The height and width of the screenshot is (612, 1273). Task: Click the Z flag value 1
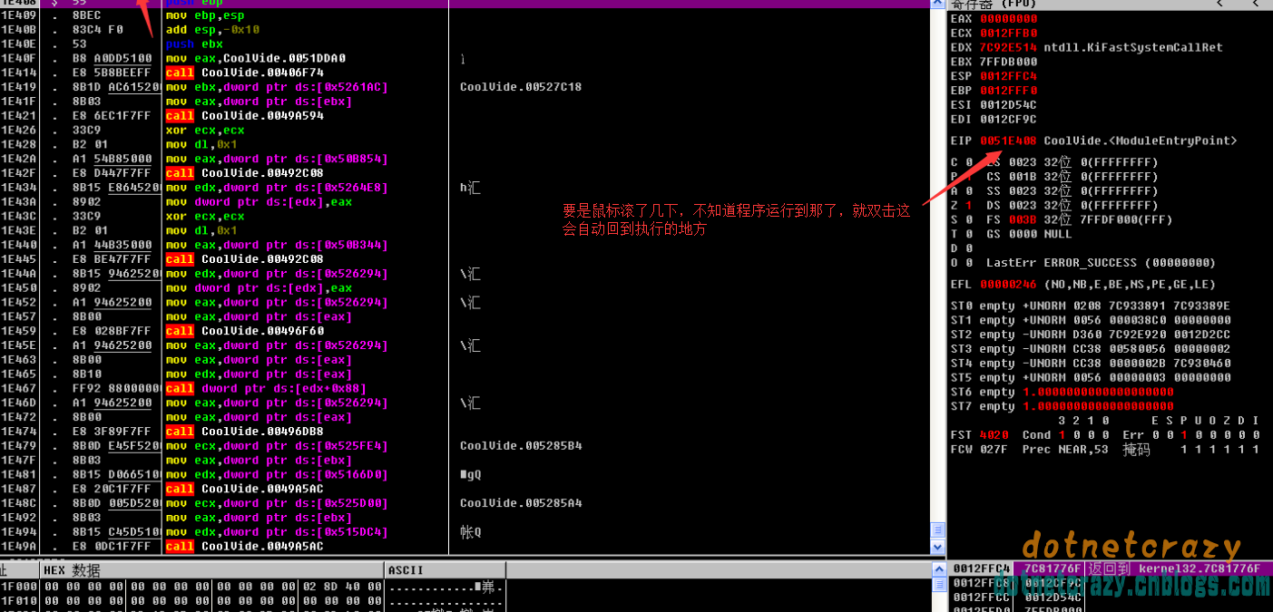(969, 205)
